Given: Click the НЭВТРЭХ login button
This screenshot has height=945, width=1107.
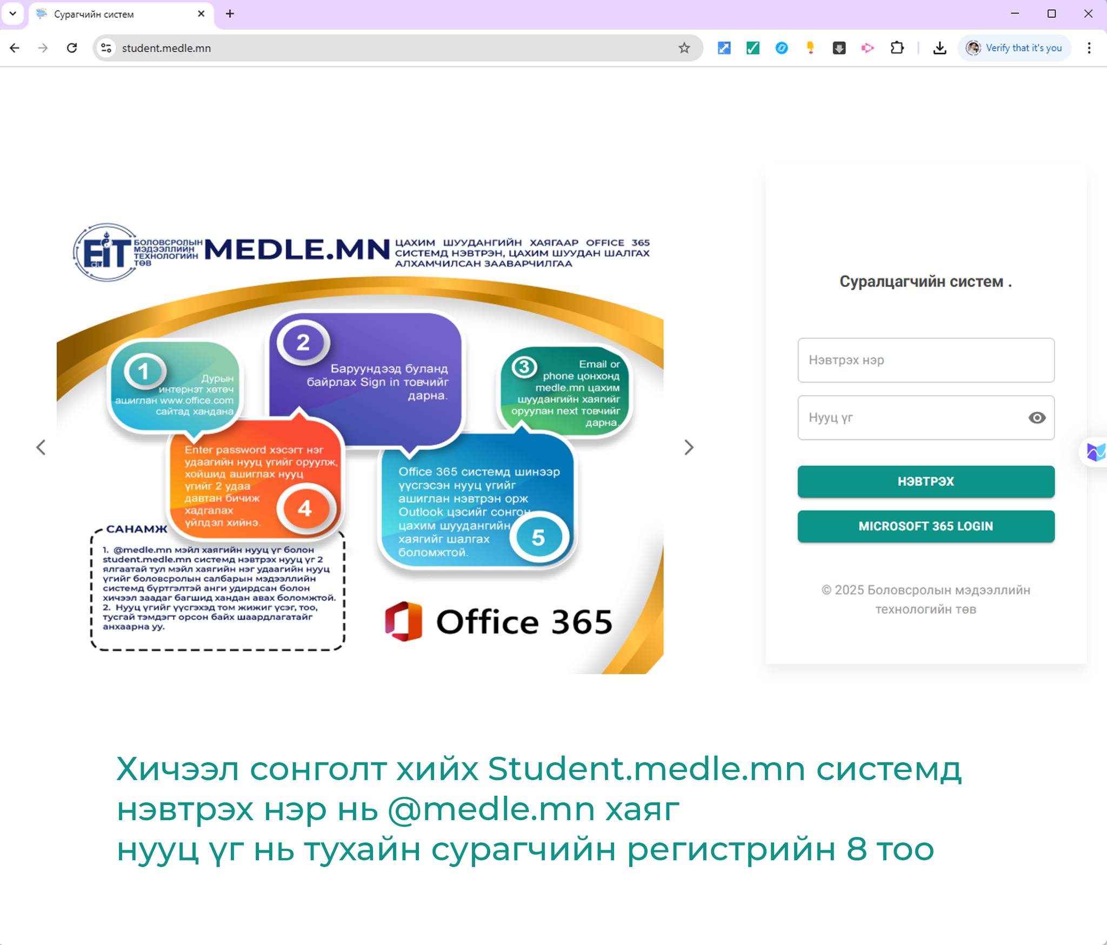Looking at the screenshot, I should (925, 481).
